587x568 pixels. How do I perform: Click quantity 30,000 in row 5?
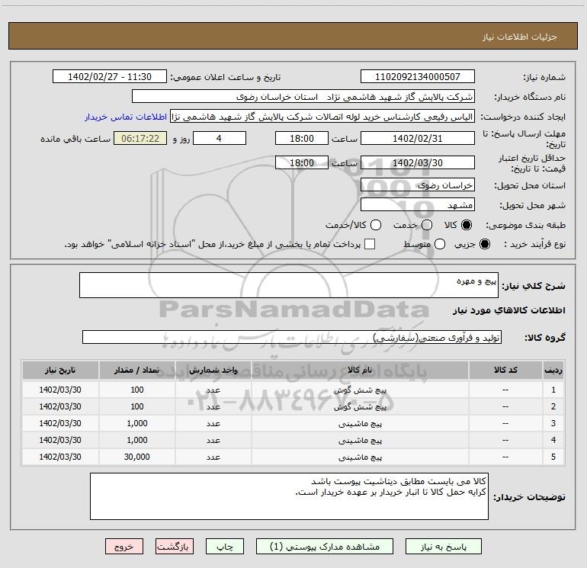(137, 457)
